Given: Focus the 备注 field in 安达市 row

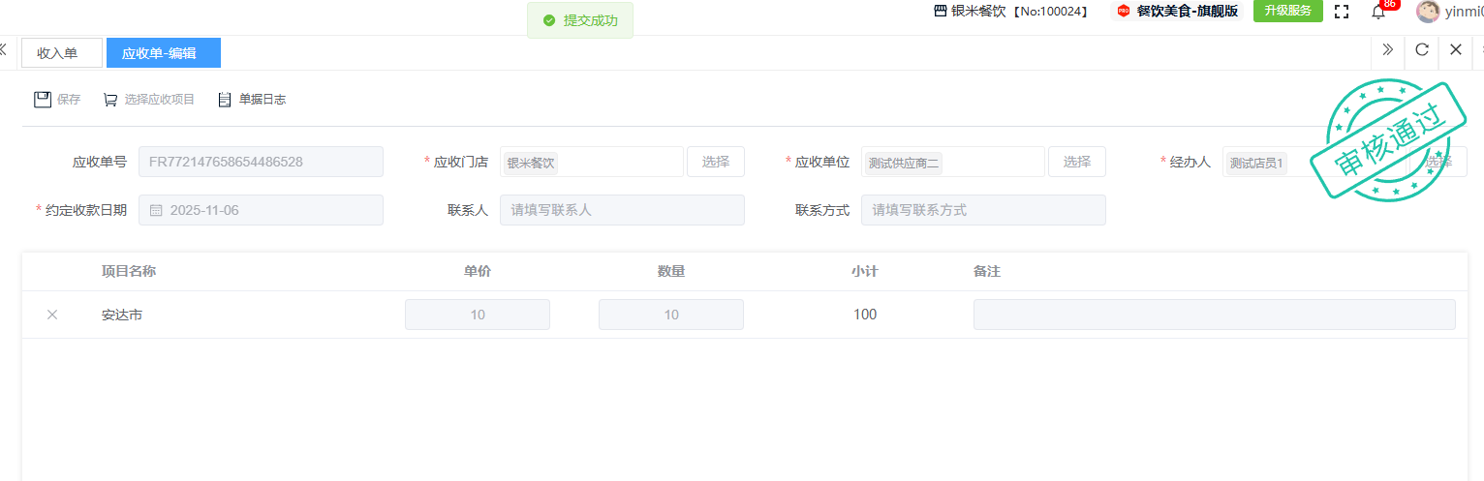Looking at the screenshot, I should click(x=1214, y=315).
